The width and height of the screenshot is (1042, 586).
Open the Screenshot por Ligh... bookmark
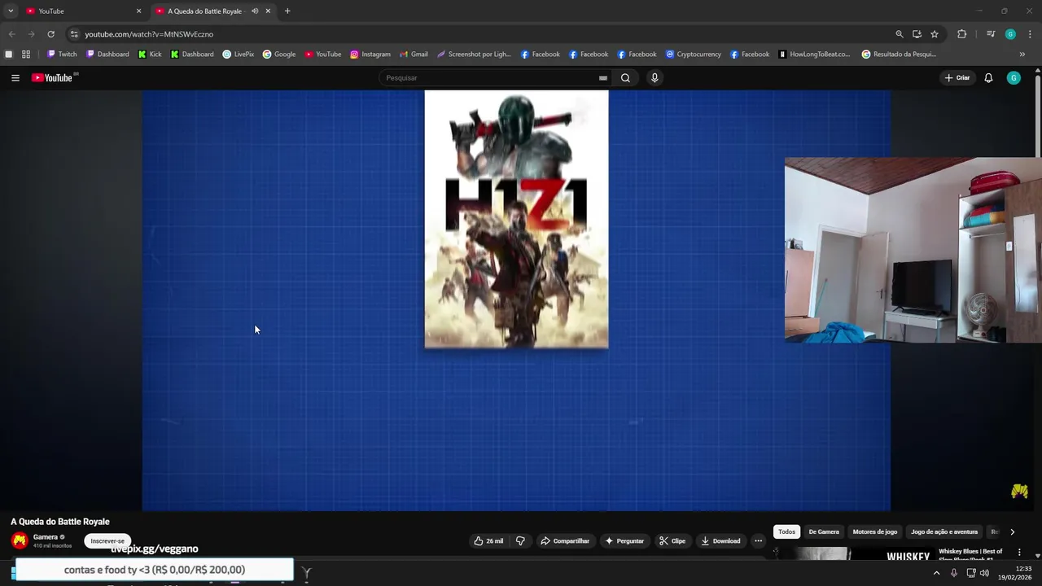point(474,55)
